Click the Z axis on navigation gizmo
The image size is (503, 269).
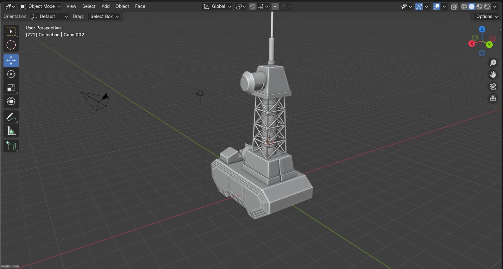click(482, 29)
